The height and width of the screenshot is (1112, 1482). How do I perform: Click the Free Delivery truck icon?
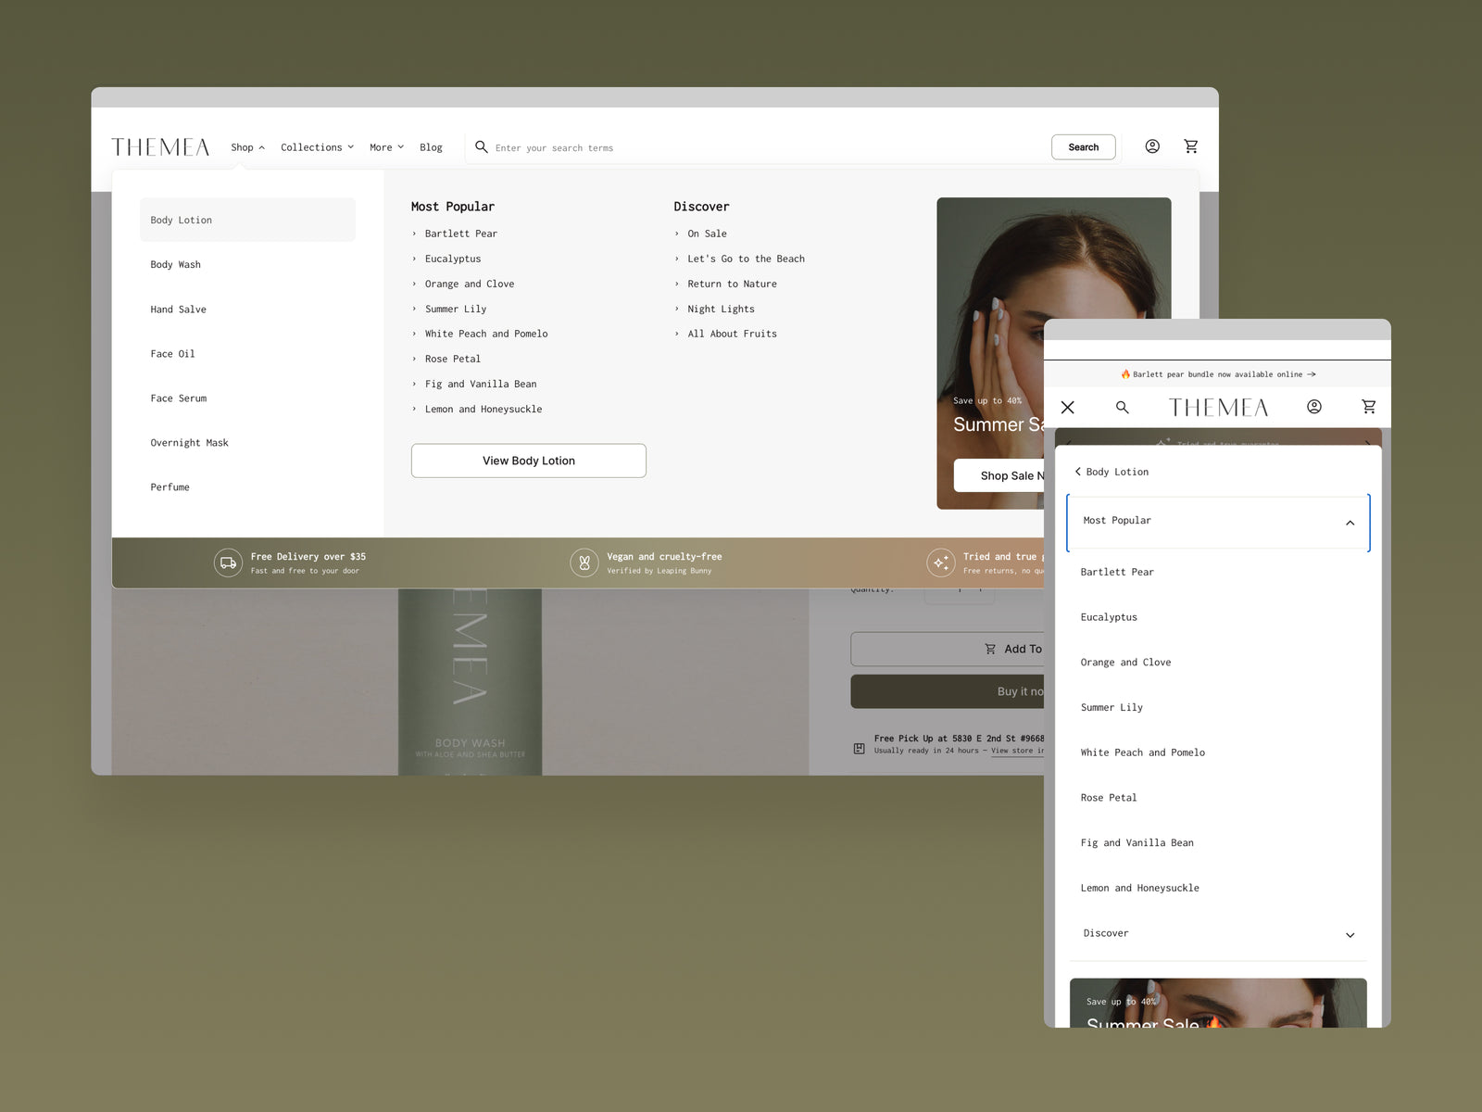point(228,562)
